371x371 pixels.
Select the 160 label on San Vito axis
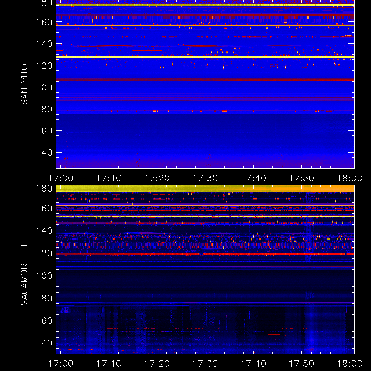pyautogui.click(x=44, y=22)
